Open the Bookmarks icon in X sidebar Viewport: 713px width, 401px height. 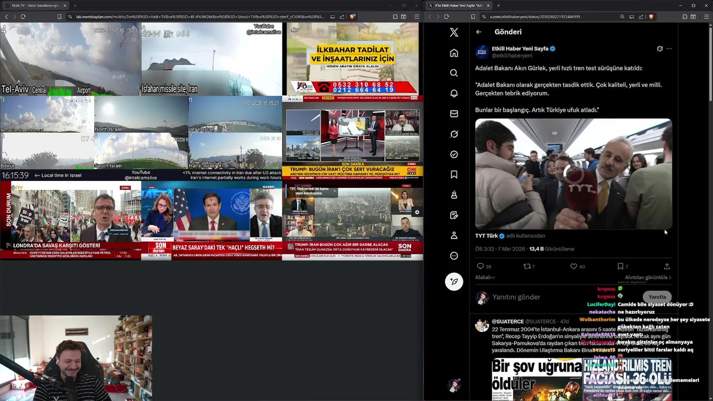pos(454,175)
